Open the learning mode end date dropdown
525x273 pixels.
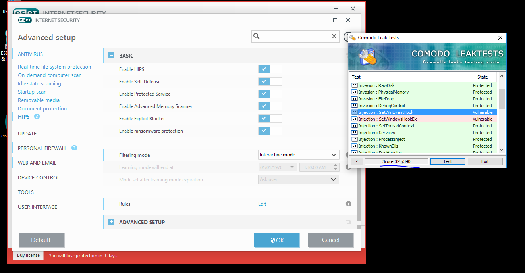278,167
